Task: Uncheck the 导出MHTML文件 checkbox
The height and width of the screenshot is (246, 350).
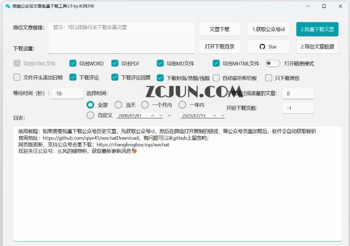Action: (216, 64)
